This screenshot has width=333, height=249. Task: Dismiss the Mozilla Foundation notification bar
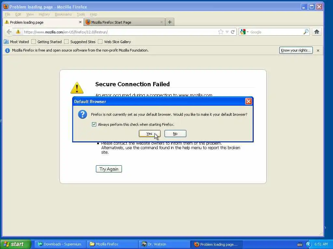[318, 50]
